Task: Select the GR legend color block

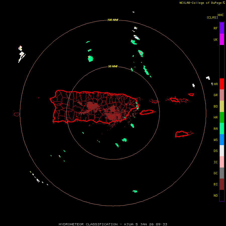Action: (x=222, y=95)
